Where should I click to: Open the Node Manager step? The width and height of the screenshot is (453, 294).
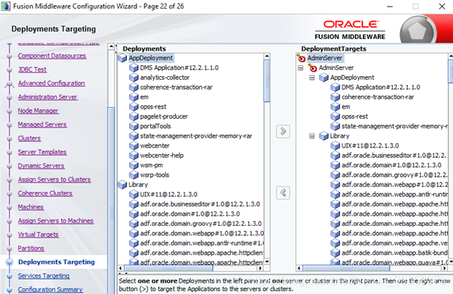click(x=38, y=111)
